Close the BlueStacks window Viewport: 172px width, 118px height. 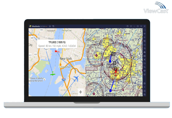[141, 26]
